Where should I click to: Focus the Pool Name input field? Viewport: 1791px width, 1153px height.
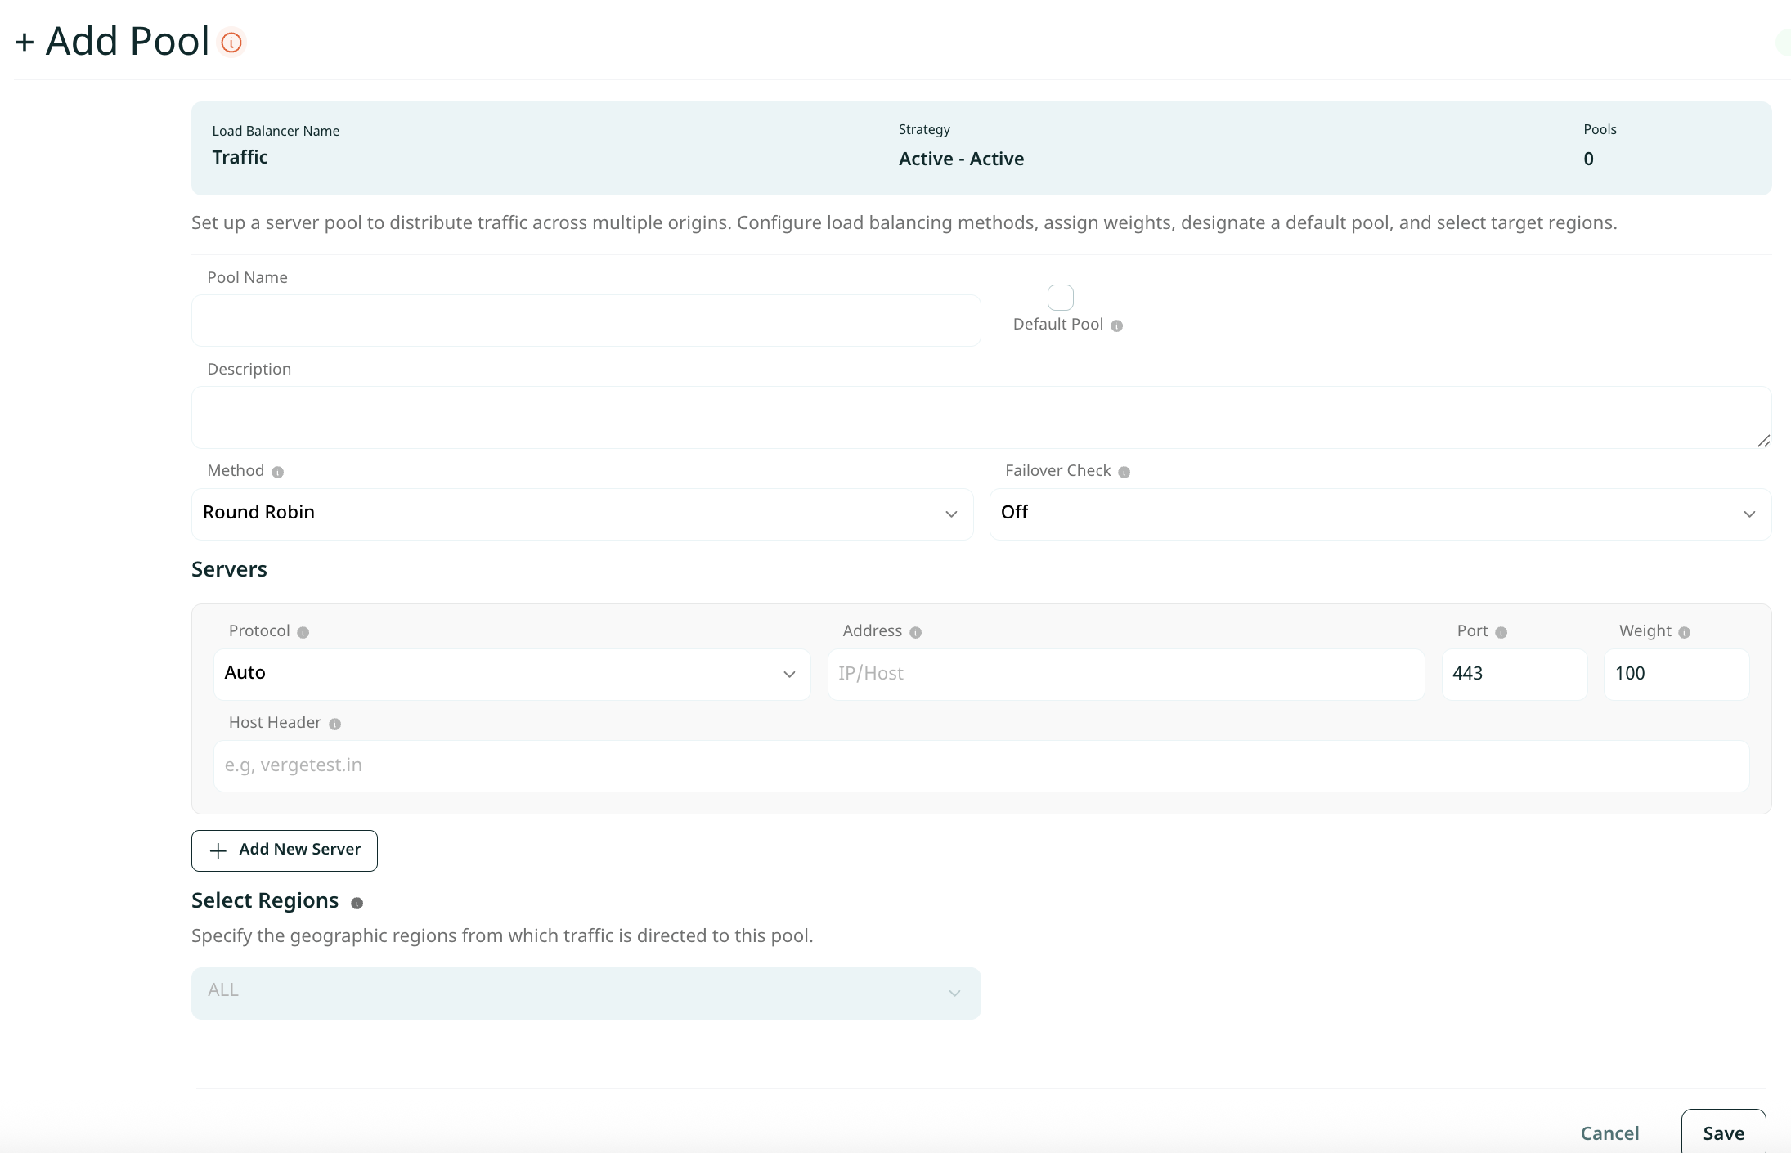point(586,321)
